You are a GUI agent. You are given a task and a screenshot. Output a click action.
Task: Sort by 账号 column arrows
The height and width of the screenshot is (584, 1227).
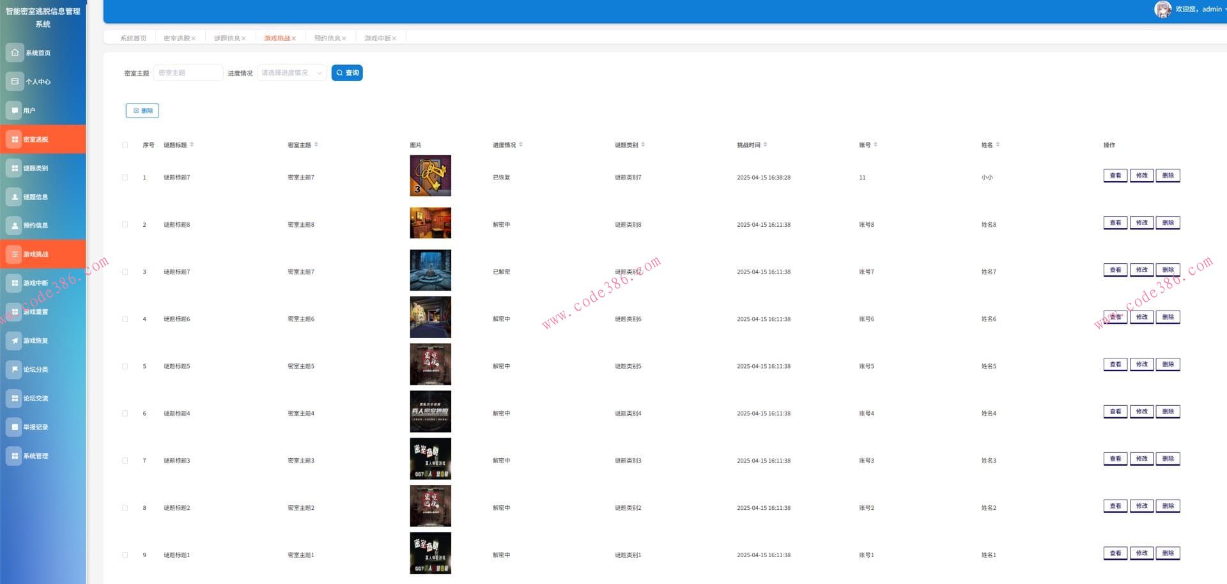(x=876, y=144)
